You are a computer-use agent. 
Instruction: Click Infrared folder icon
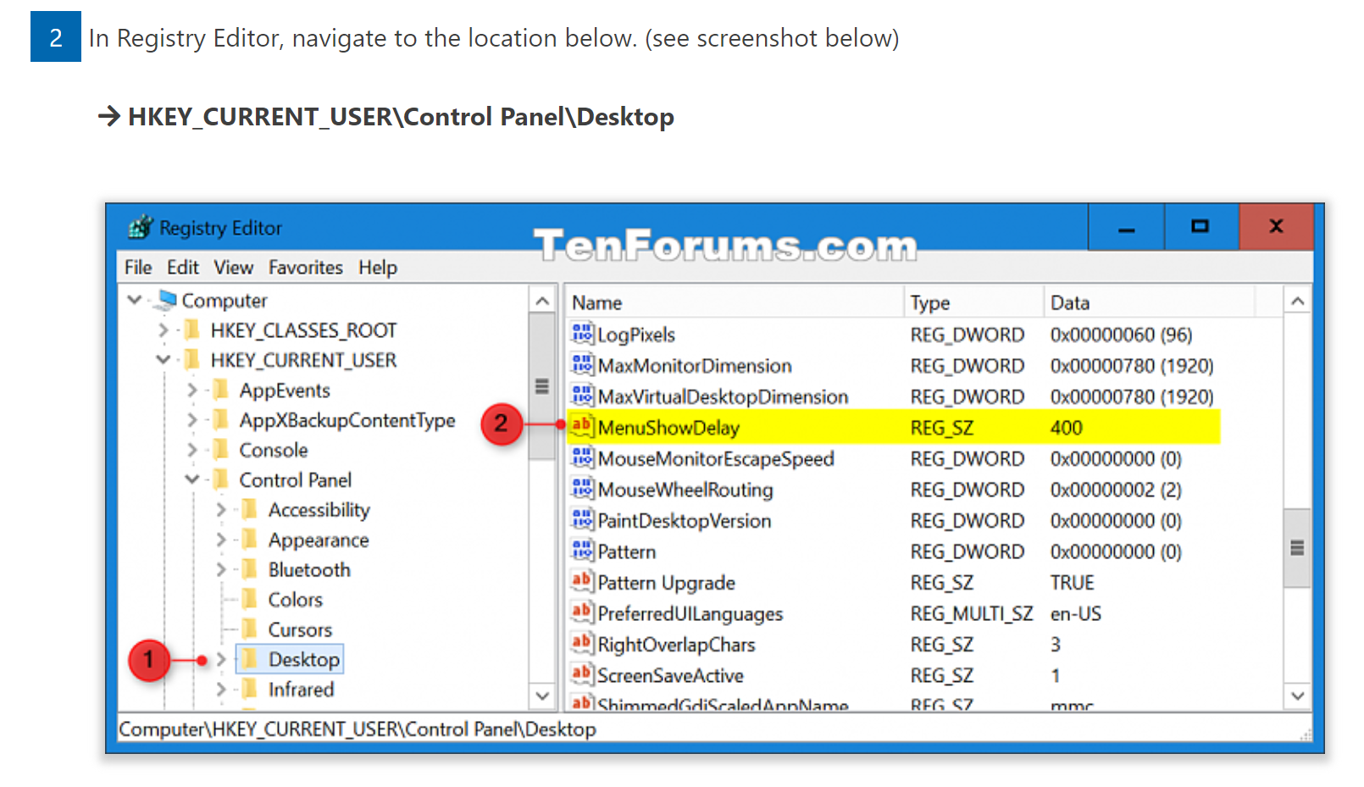tap(250, 689)
